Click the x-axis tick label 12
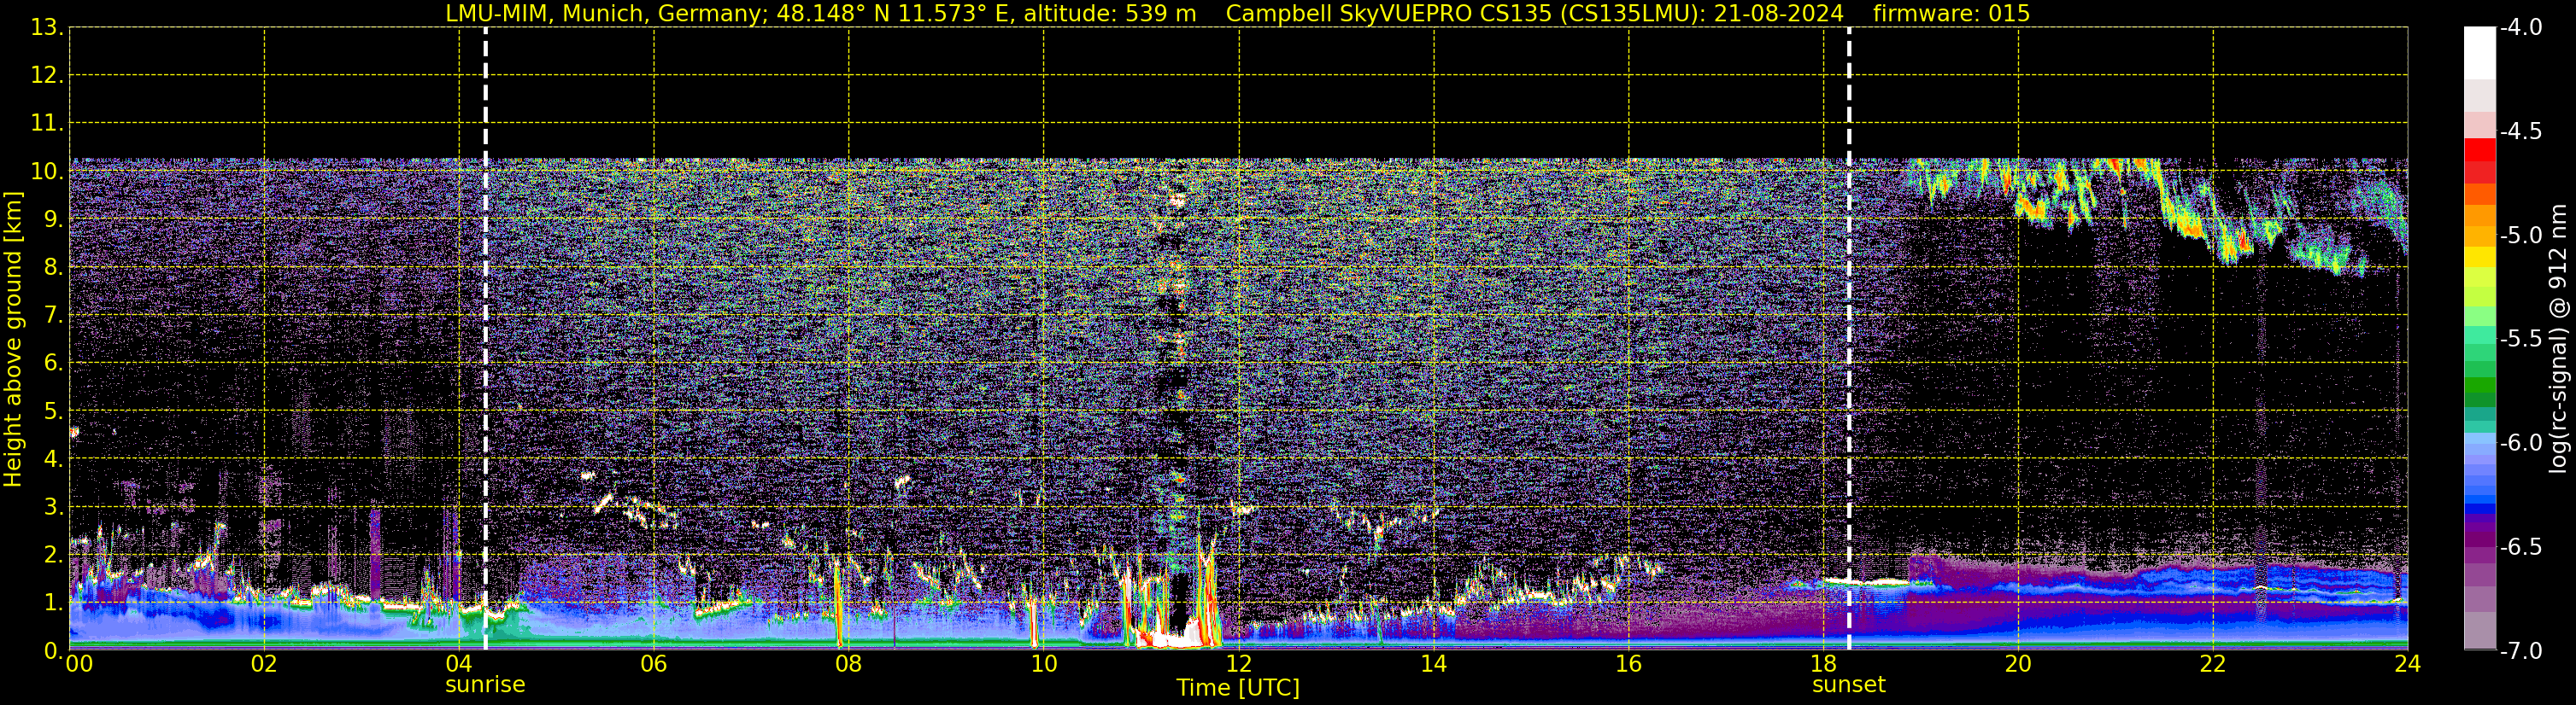 1238,663
